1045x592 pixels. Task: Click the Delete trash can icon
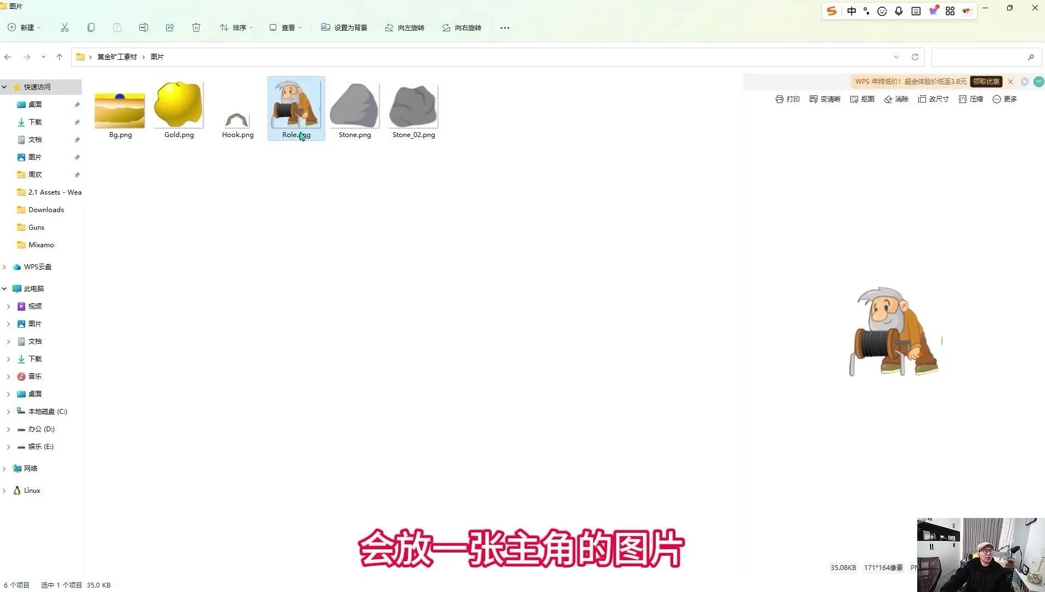[196, 27]
